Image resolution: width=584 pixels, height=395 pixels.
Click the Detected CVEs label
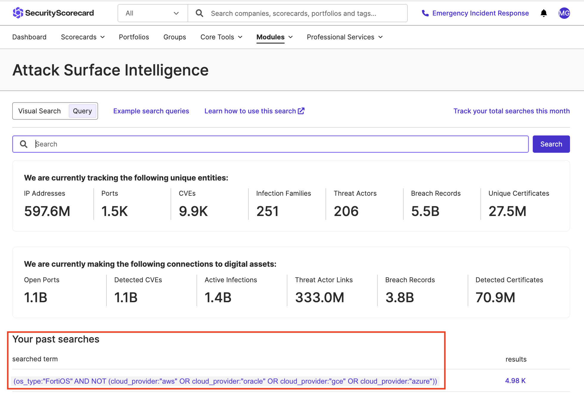click(x=138, y=280)
